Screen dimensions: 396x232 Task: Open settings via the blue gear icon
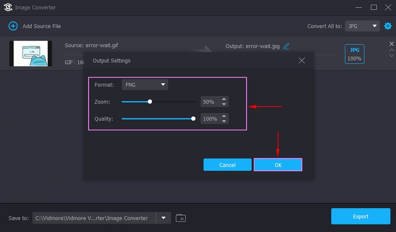pos(388,26)
